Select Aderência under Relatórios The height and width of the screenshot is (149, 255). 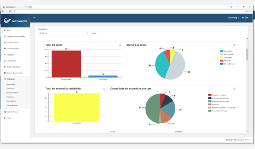11,89
